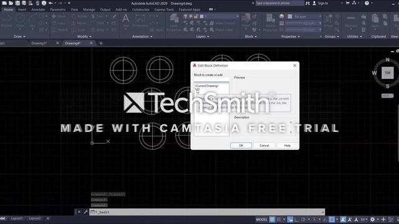The height and width of the screenshot is (224, 399).
Task: Select <Current Drawing> in block list
Action: pos(206,86)
